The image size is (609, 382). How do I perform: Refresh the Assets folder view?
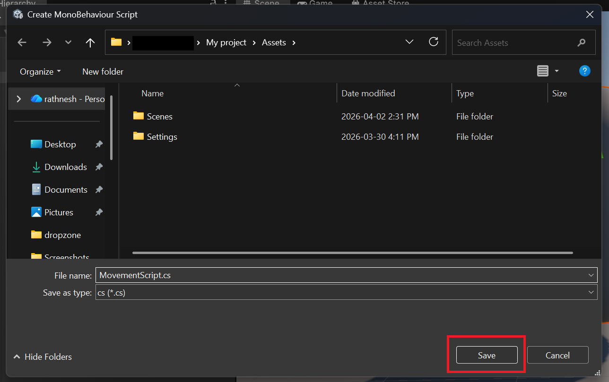[434, 42]
